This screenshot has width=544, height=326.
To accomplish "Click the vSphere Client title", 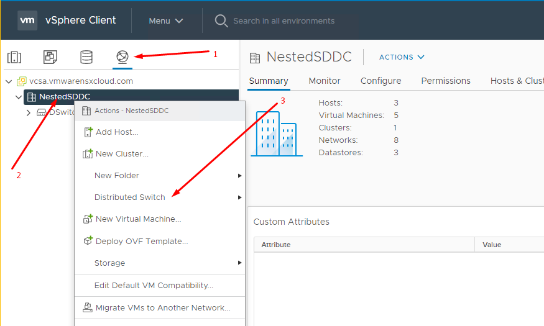I will click(x=80, y=20).
